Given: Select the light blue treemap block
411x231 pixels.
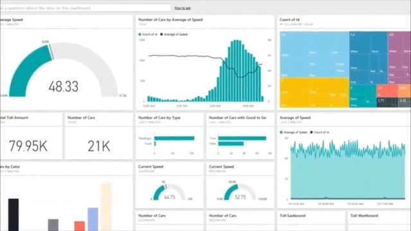Looking at the screenshot, I should pos(314,54).
